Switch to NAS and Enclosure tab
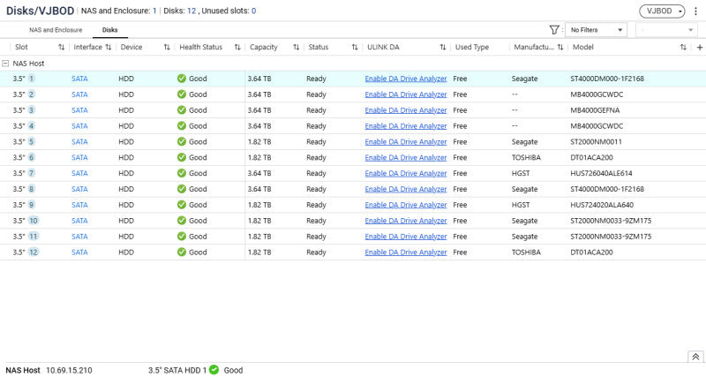Image resolution: width=706 pixels, height=377 pixels. click(x=56, y=30)
